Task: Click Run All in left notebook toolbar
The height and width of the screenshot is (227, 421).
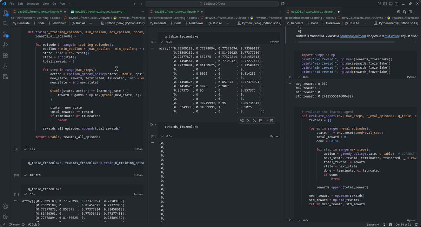Action: (x=78, y=23)
